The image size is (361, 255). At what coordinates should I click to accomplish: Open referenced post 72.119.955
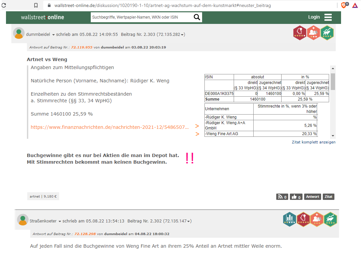82,47
